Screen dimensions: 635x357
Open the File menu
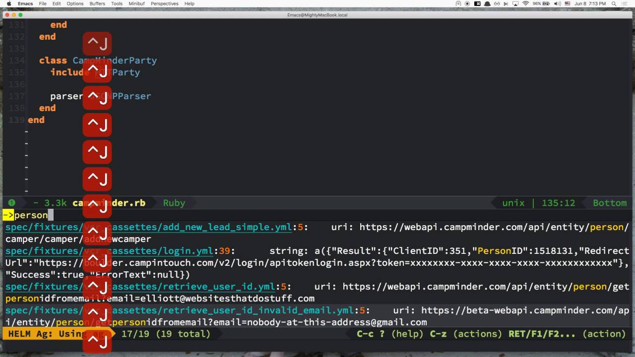[x=43, y=3]
